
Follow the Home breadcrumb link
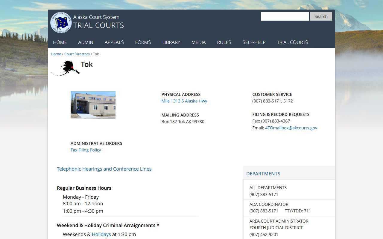[56, 54]
